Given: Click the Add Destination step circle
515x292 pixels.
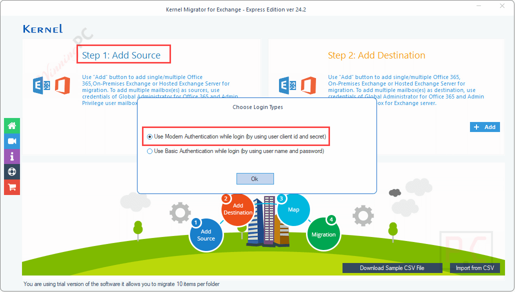Looking at the screenshot, I should [x=238, y=209].
